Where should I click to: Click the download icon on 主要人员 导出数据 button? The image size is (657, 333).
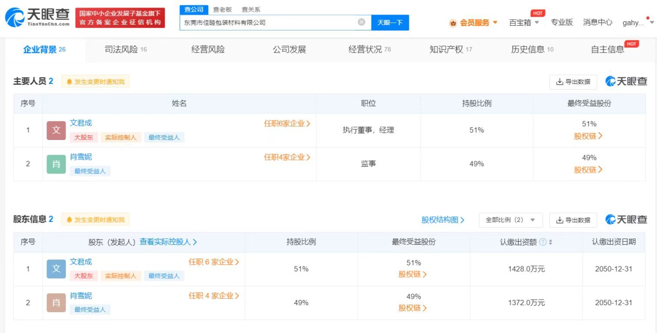(559, 81)
